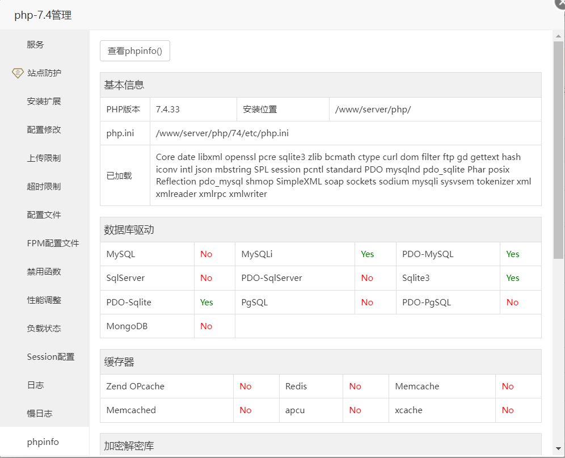Open the 禁用函数 tab
565x458 pixels.
coord(45,271)
